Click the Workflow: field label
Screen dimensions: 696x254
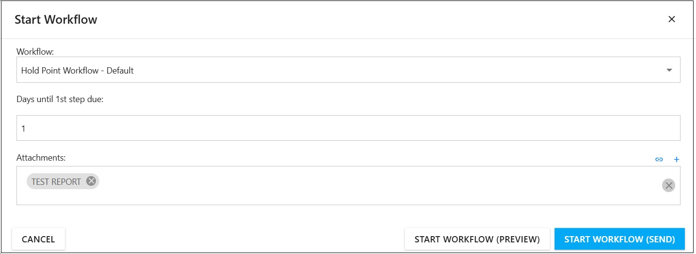(35, 51)
